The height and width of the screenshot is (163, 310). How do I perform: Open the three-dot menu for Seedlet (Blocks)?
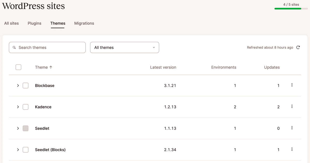[x=292, y=149]
